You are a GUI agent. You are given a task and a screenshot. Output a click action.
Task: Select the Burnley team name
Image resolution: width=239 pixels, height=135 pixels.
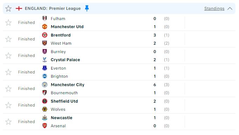coord(58,52)
